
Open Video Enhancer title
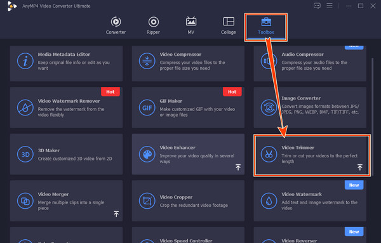coord(177,148)
